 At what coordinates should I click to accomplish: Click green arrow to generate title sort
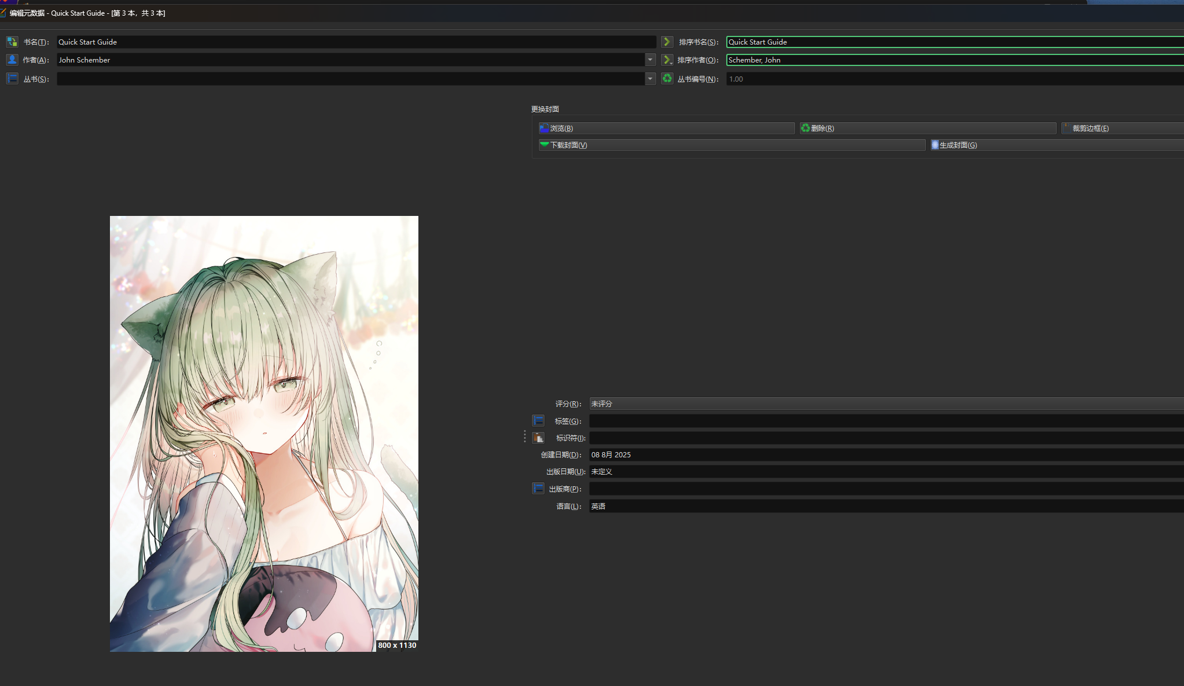667,42
